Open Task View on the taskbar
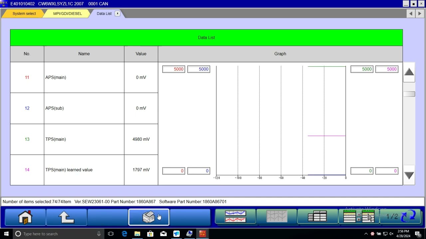Viewport: 426px width, 239px height. (x=111, y=234)
